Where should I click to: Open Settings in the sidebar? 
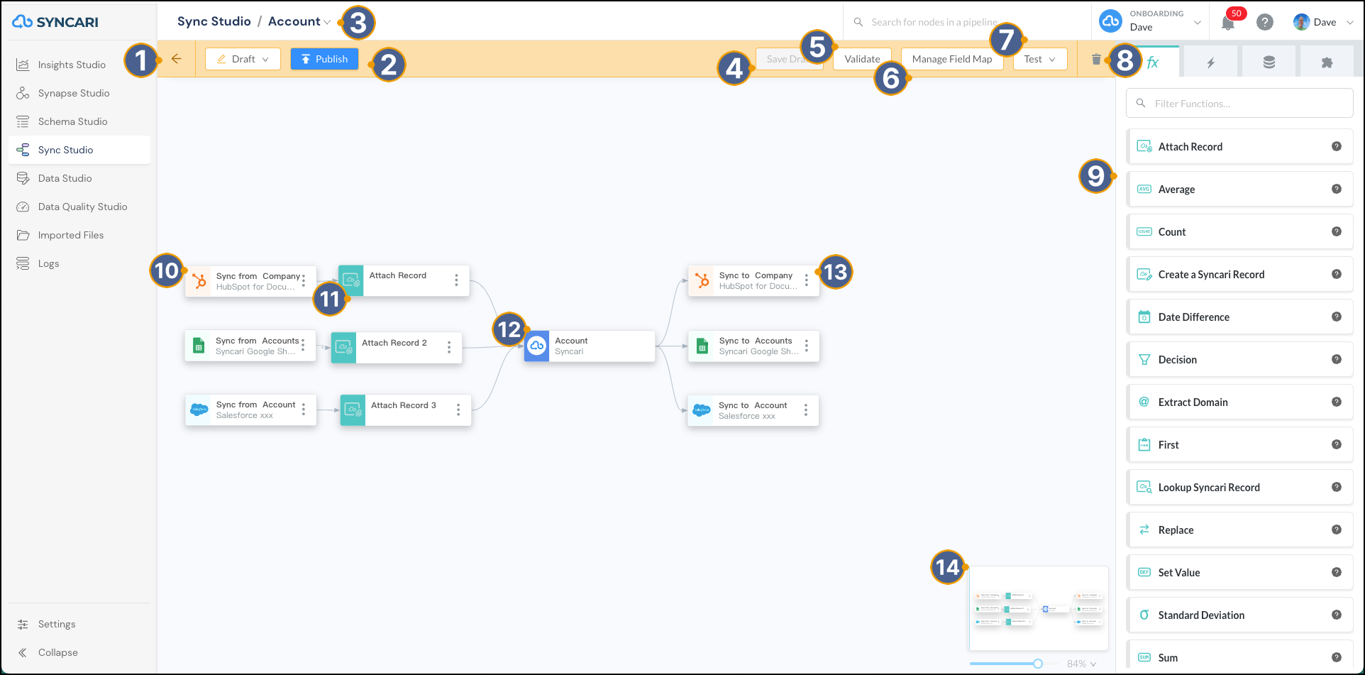coord(79,624)
